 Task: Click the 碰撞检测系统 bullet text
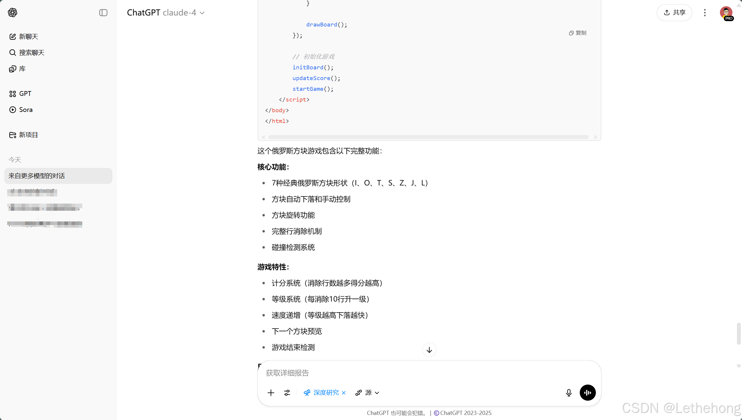coord(293,247)
